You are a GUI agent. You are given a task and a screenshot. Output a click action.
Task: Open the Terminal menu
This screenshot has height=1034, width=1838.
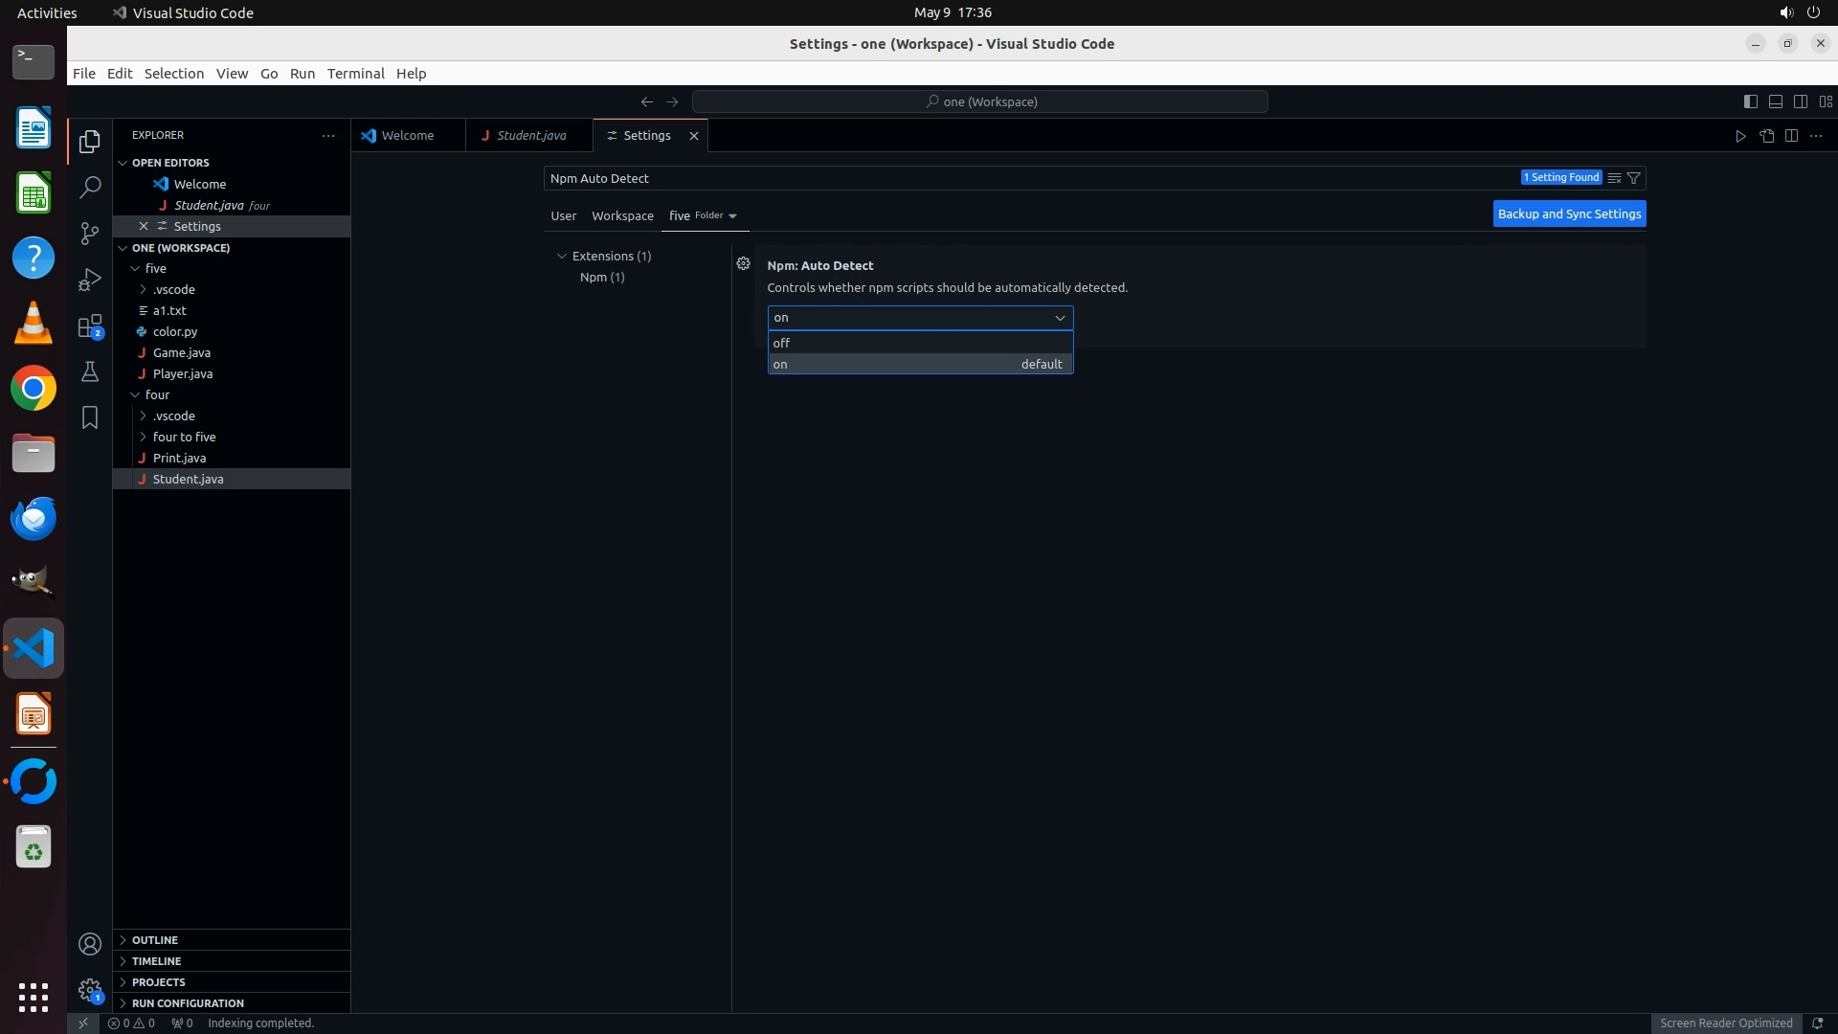click(355, 74)
